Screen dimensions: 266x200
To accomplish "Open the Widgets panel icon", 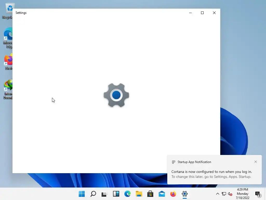I will click(x=116, y=194).
